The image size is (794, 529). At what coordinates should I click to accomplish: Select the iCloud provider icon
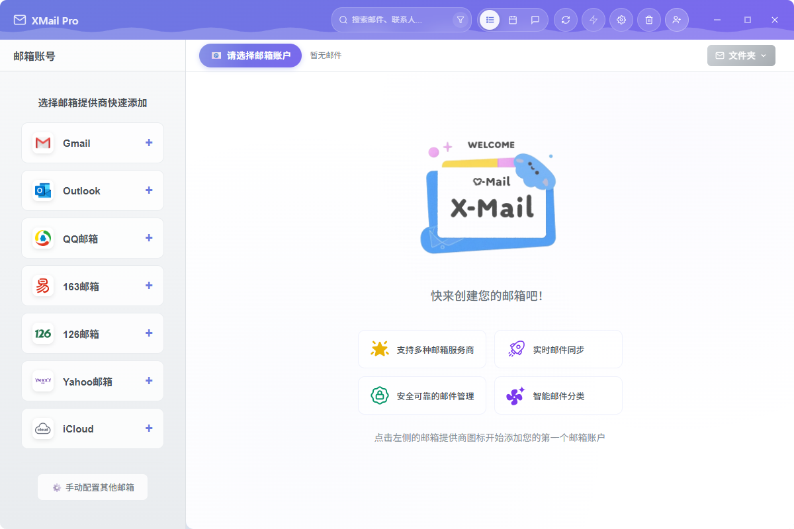click(42, 428)
